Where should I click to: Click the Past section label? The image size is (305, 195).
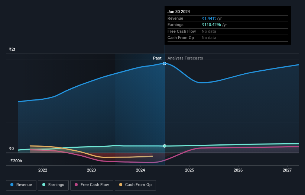[157, 58]
